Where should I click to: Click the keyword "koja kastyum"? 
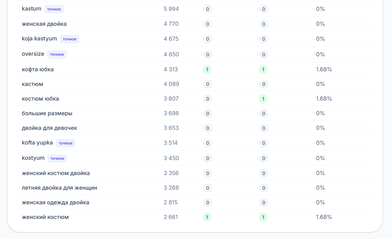[39, 39]
